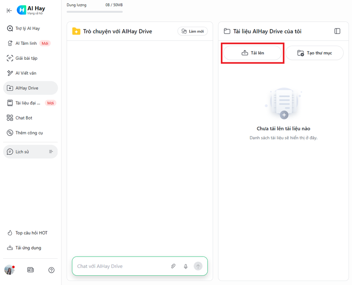Click Danh sách tài liệu sẽ hiển thị text
Viewport: 352px width, 285px height.
283,138
